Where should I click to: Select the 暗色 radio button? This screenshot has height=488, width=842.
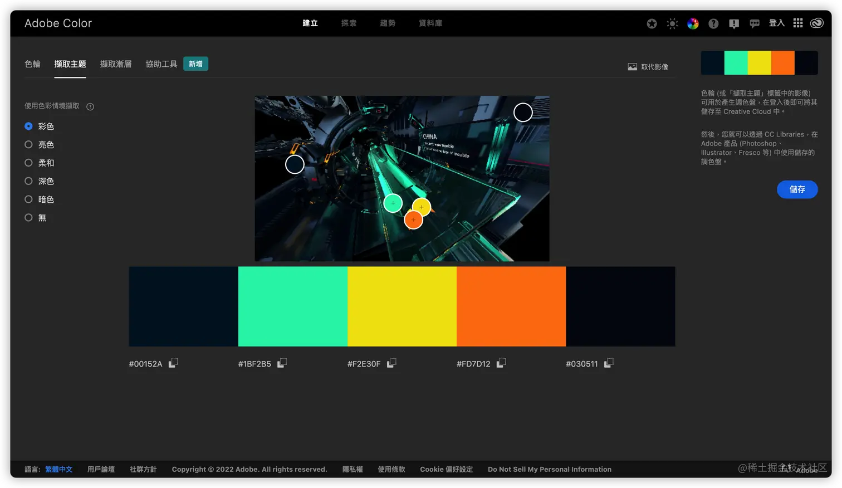[x=28, y=199]
